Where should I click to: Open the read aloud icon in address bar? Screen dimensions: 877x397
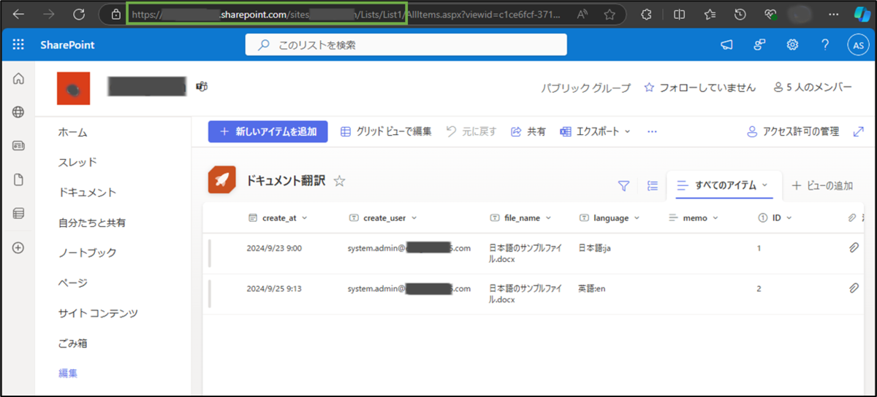coord(582,14)
